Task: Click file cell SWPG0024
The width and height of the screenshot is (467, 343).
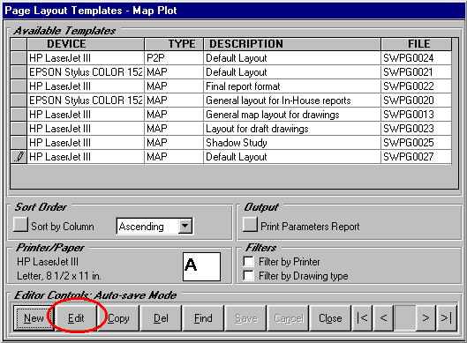Action: (x=416, y=58)
